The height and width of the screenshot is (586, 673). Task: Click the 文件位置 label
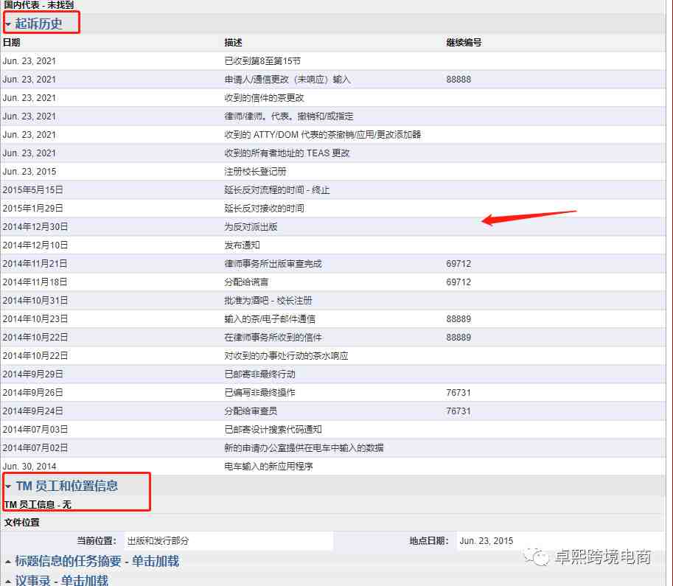tap(22, 522)
